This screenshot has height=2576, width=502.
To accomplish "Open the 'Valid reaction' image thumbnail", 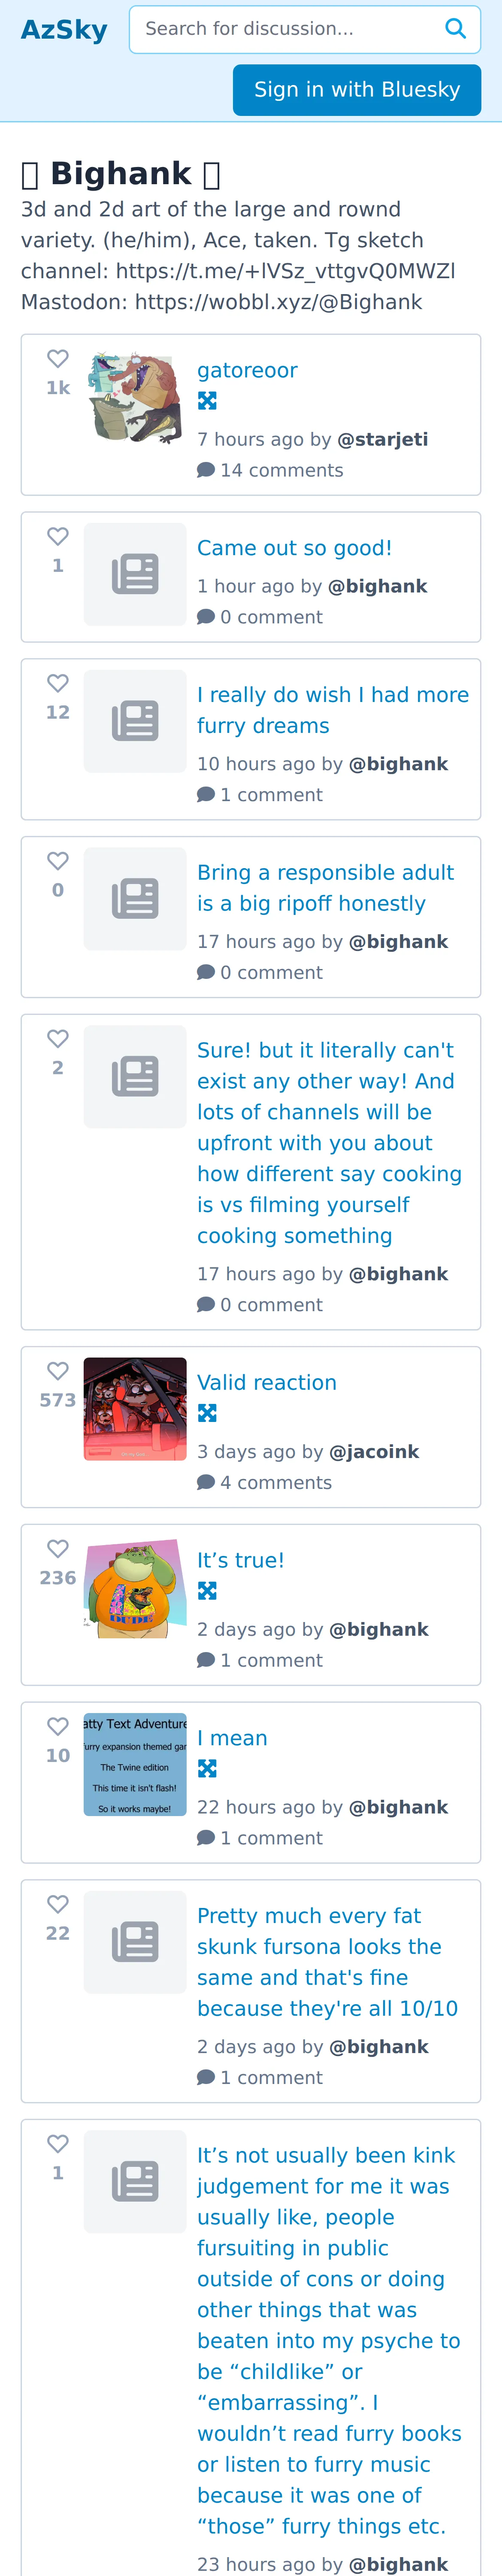I will [135, 1409].
